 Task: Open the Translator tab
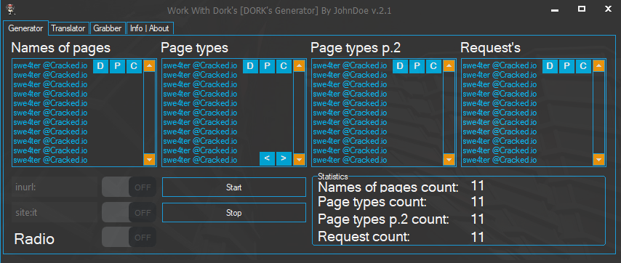point(68,28)
